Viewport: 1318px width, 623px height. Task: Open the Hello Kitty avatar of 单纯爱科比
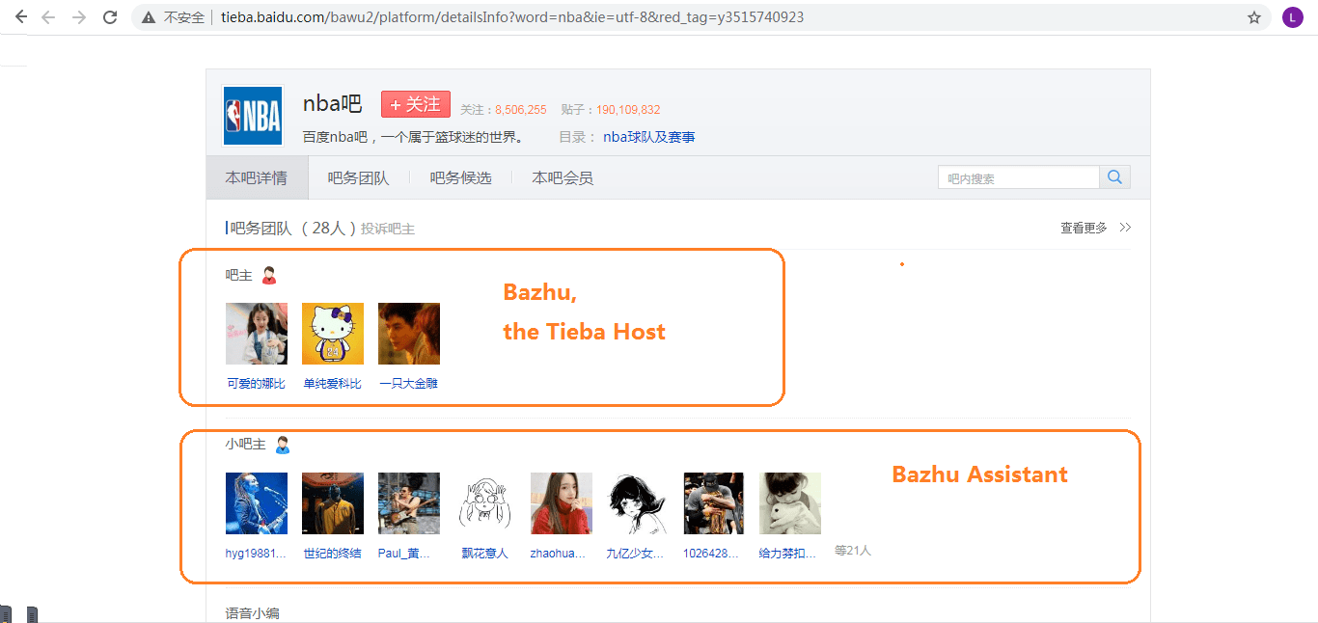(333, 334)
